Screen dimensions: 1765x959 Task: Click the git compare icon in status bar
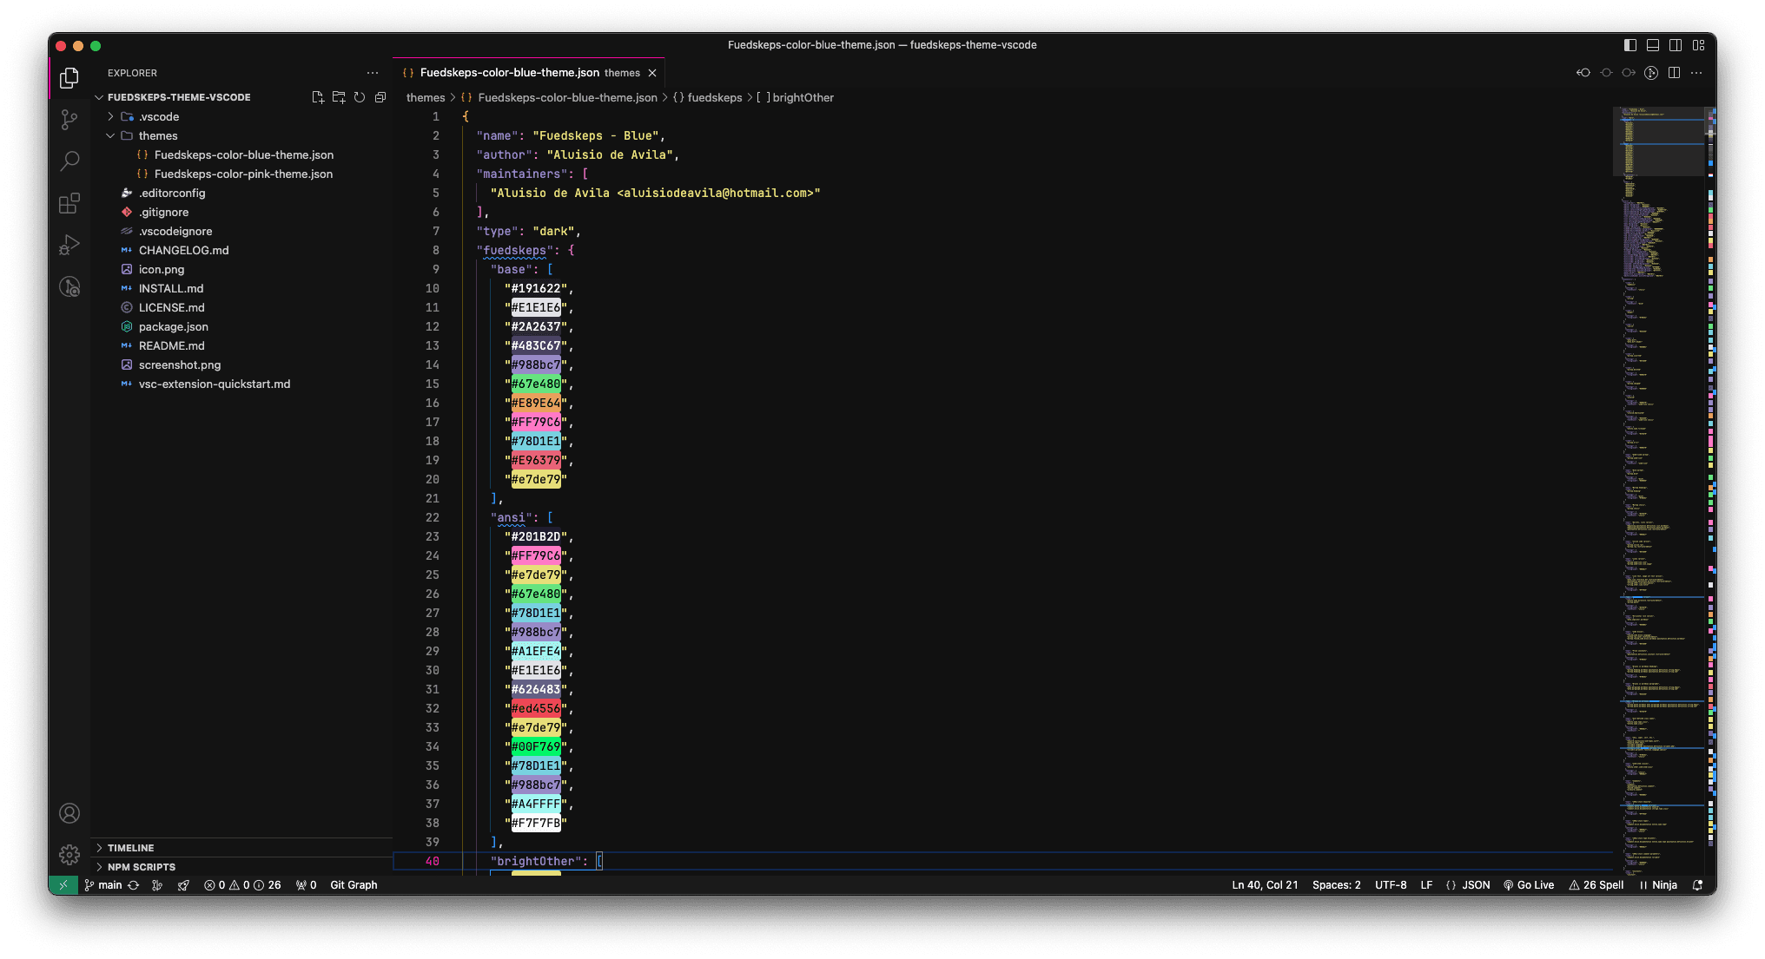(157, 885)
